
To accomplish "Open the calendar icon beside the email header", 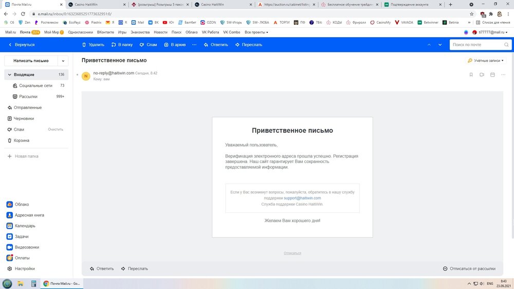I will tap(492, 75).
